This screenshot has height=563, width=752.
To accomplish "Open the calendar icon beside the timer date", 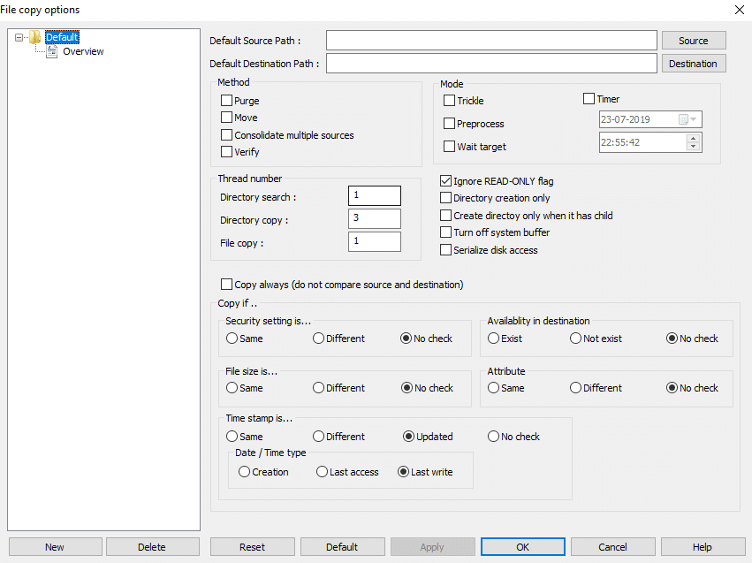I will click(x=683, y=118).
